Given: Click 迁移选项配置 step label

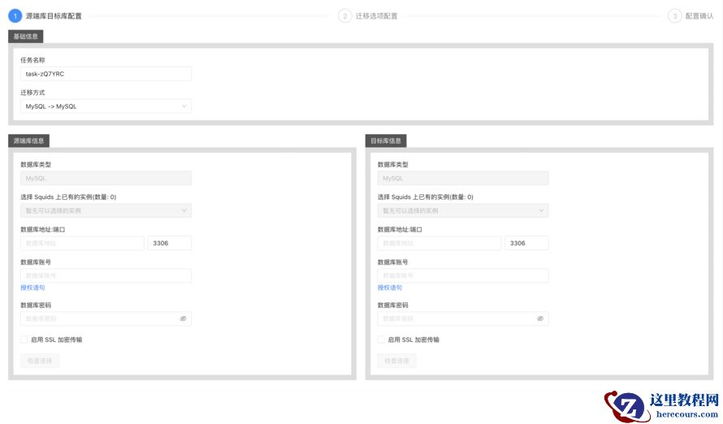Looking at the screenshot, I should pos(376,16).
